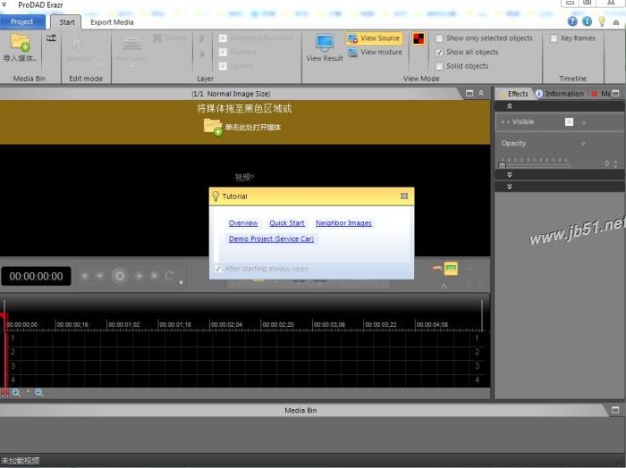Open the cut-off Me panel tab

tap(602, 94)
